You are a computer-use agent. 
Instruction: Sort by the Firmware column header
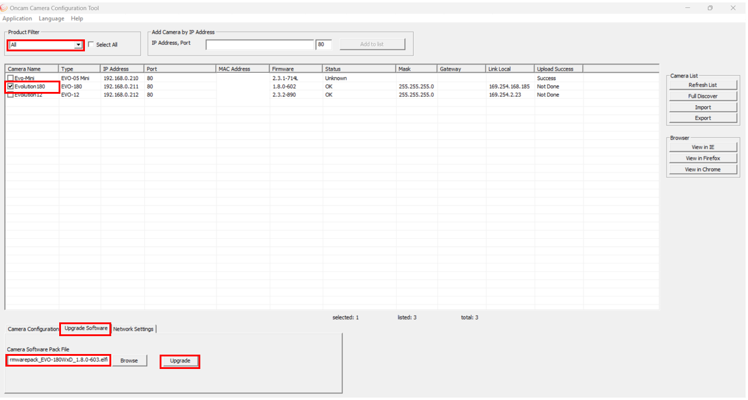tap(296, 69)
